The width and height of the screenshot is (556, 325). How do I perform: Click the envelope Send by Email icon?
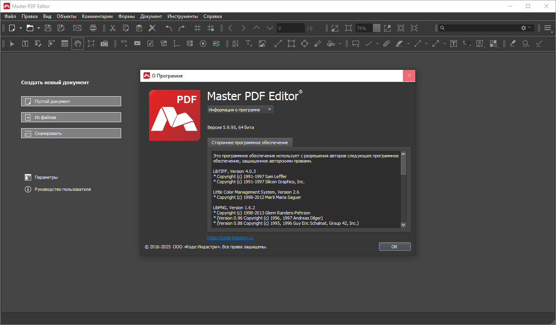click(x=77, y=28)
